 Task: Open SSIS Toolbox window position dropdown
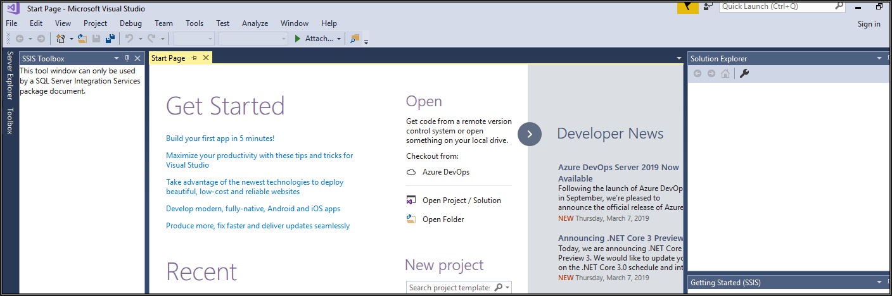(x=116, y=58)
